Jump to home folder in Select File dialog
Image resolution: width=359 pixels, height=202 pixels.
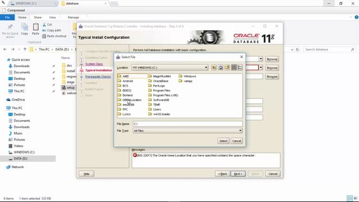[x=220, y=67]
